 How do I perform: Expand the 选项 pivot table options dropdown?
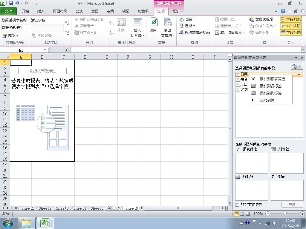pyautogui.click(x=10, y=36)
